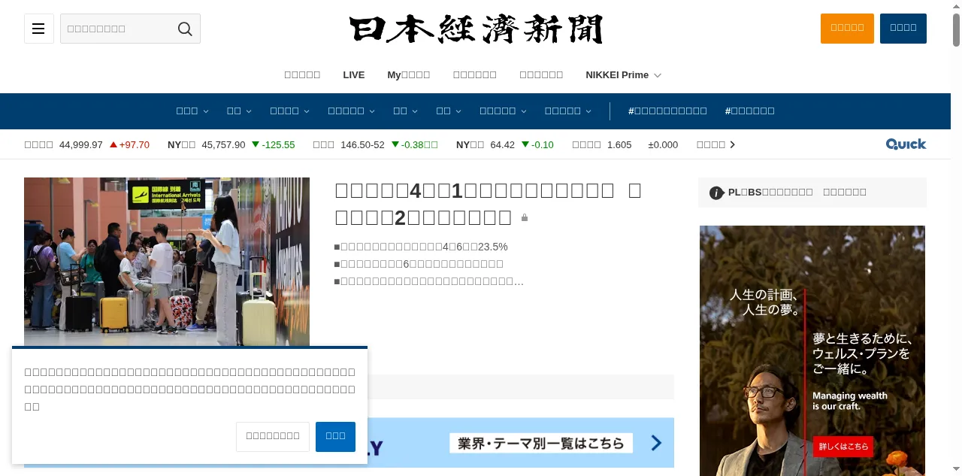Open the longer hashtag link in blue bar
The image size is (962, 476).
click(667, 111)
